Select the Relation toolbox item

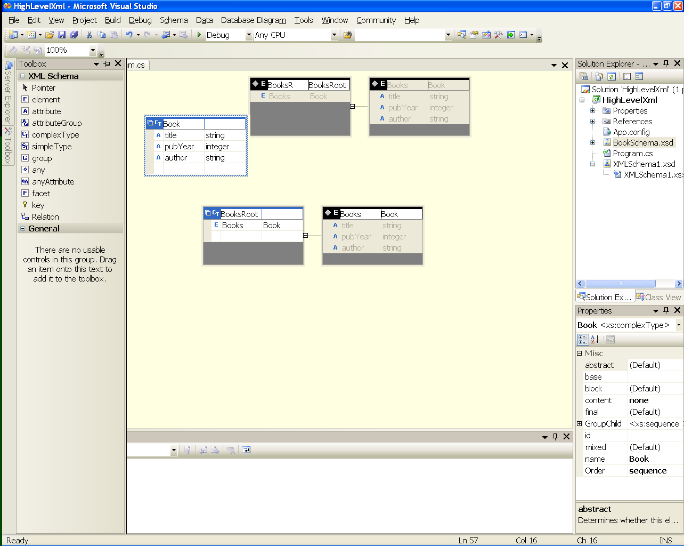pyautogui.click(x=45, y=217)
